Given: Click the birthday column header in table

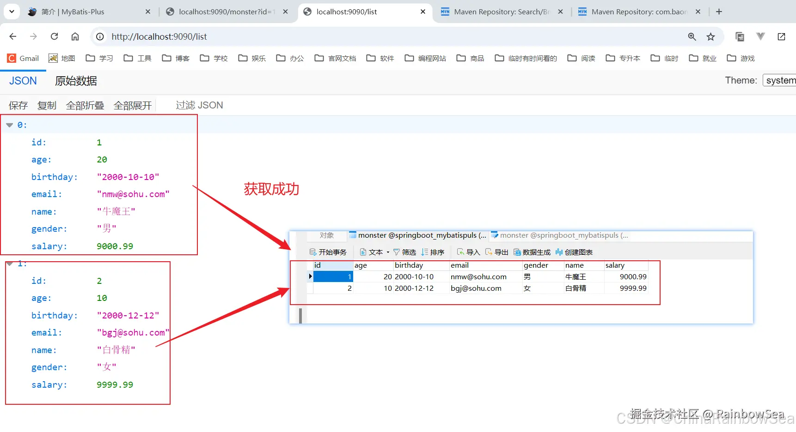Looking at the screenshot, I should 421,265.
